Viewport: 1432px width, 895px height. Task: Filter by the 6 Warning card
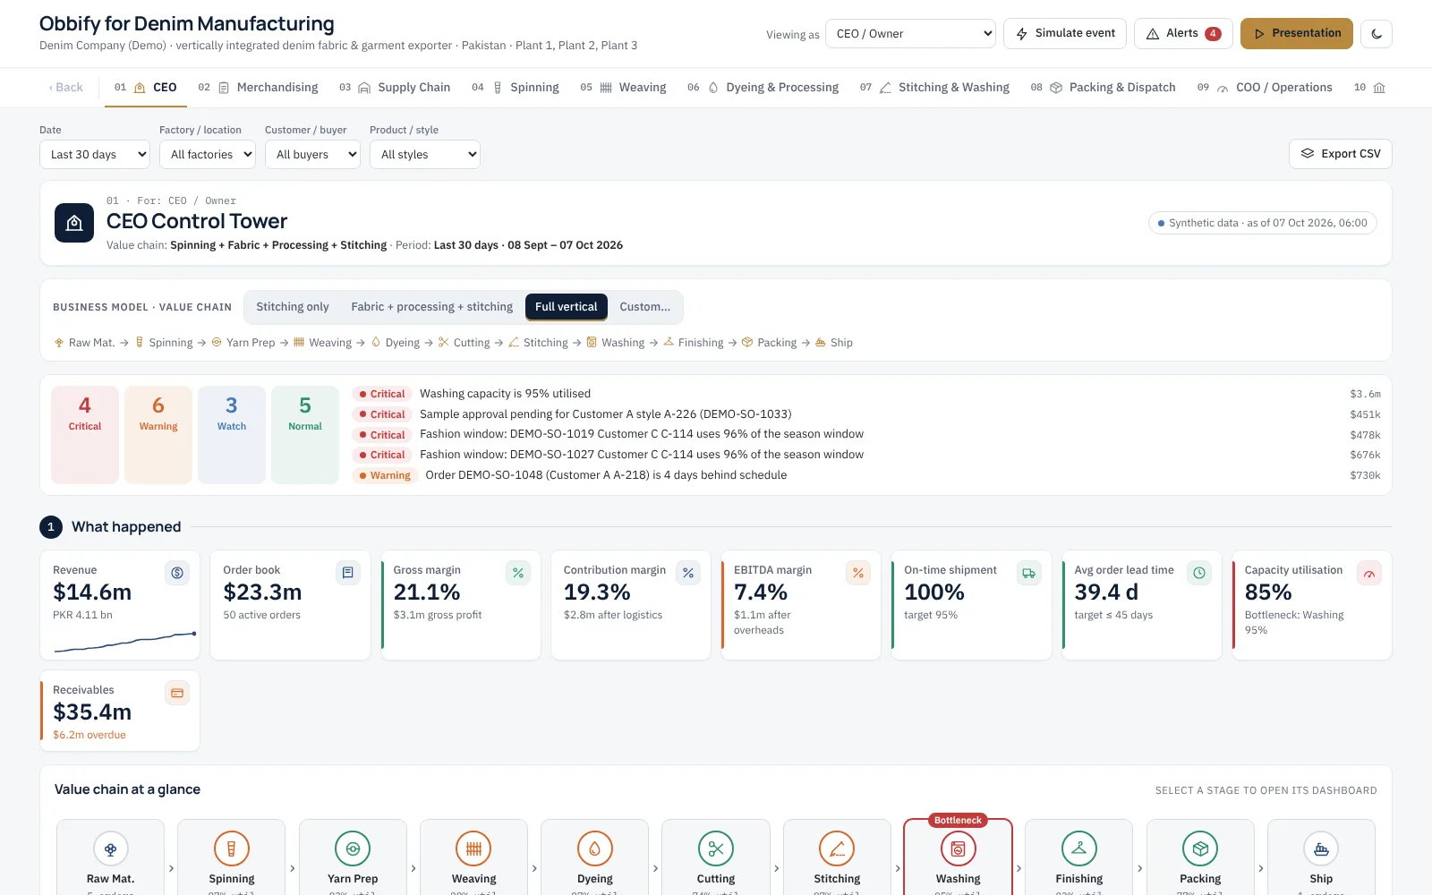coord(158,435)
